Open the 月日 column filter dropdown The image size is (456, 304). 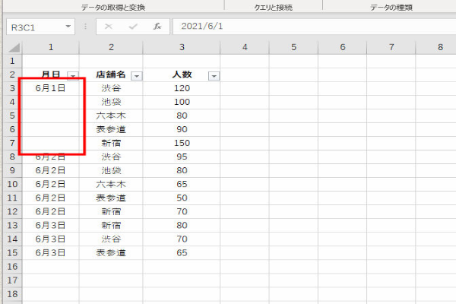(72, 75)
